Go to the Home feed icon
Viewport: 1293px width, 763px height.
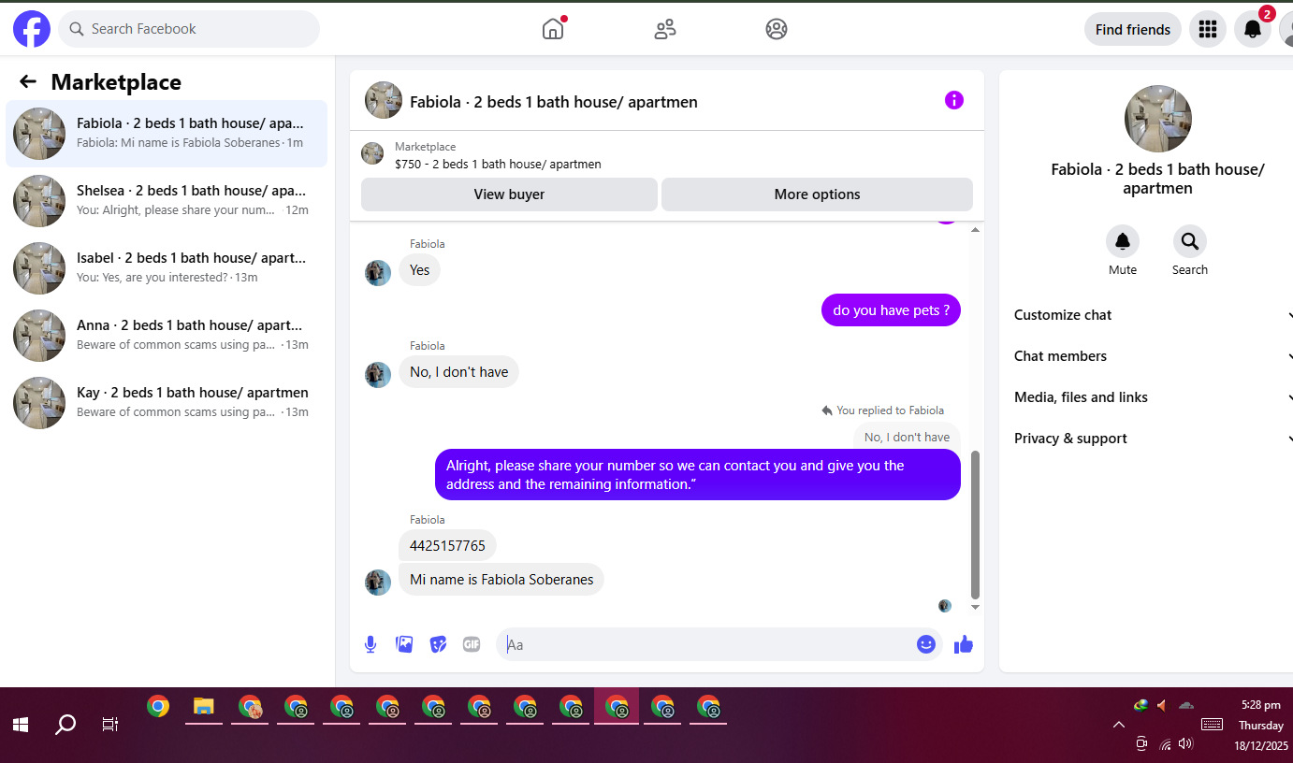pyautogui.click(x=553, y=29)
